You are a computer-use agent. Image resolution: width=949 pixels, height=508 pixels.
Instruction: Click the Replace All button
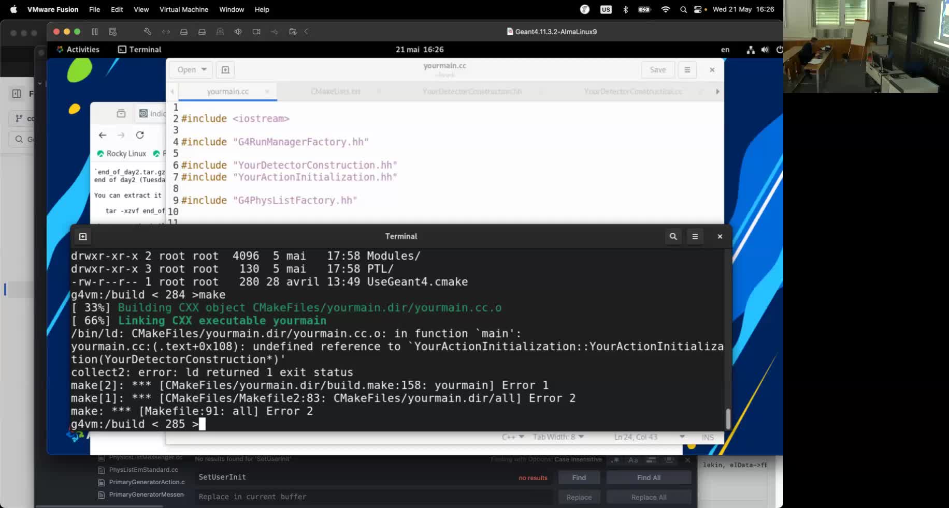tap(649, 497)
